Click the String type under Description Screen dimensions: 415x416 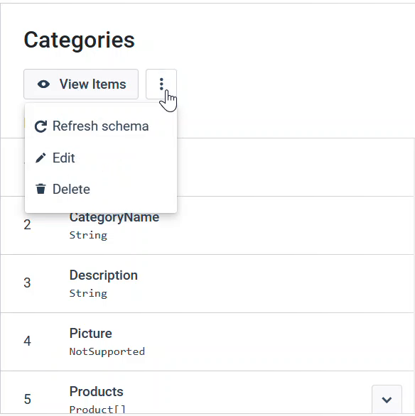pyautogui.click(x=88, y=293)
